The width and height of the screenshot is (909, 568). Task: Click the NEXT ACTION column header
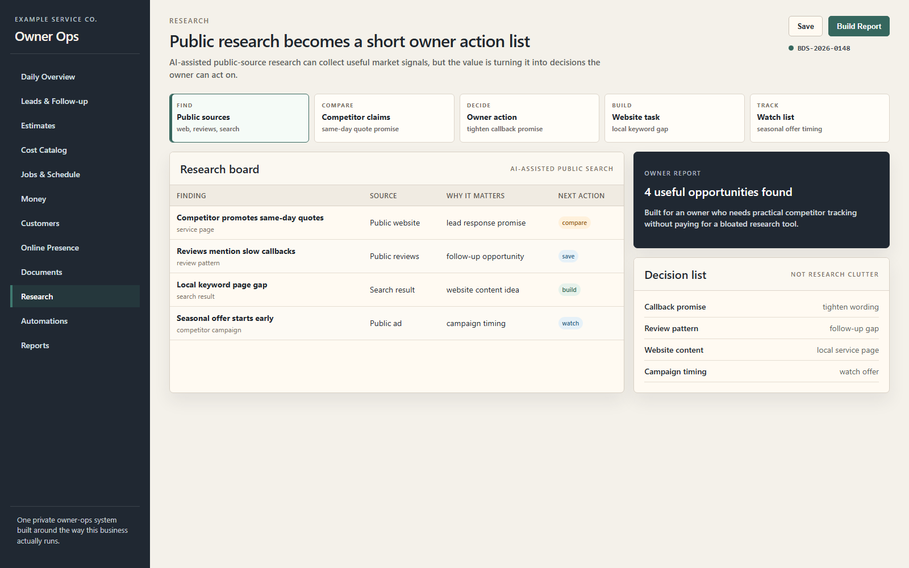pyautogui.click(x=581, y=195)
